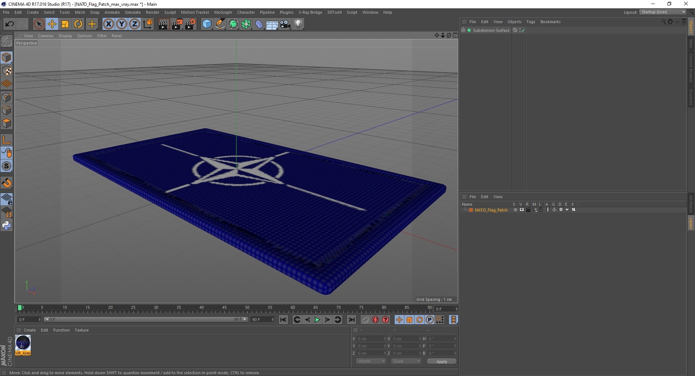695x376 pixels.
Task: Activate the Rotate tool
Action: (x=78, y=24)
